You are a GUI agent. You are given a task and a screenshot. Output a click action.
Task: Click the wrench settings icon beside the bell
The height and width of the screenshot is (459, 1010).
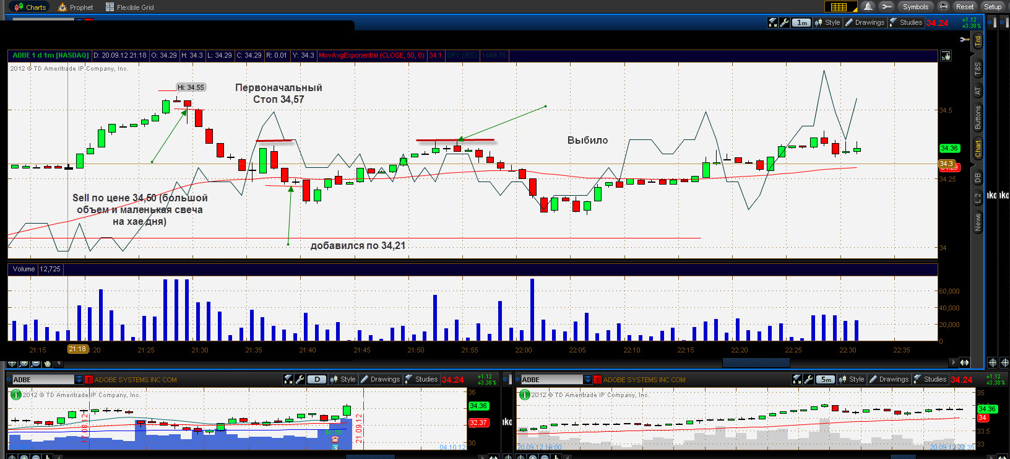pyautogui.click(x=886, y=7)
